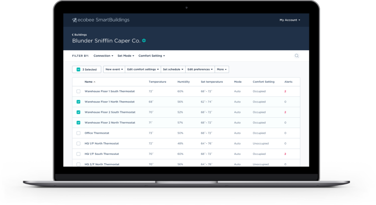Click the Comfort Setting column header
This screenshot has width=376, height=205.
263,82
